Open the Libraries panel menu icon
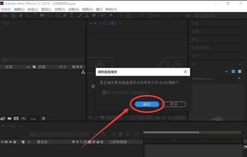Image resolution: width=247 pixels, height=157 pixels. [240, 64]
